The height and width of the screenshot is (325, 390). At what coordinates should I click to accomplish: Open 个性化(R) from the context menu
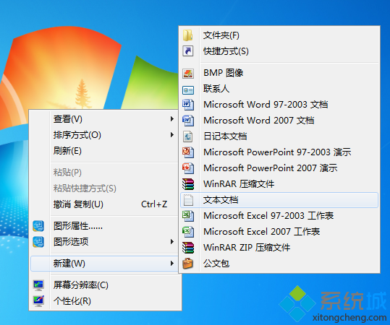[x=104, y=301]
